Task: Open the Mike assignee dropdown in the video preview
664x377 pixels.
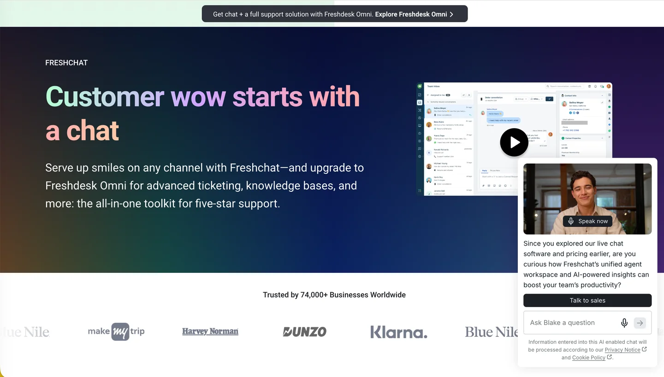Action: coord(536,99)
